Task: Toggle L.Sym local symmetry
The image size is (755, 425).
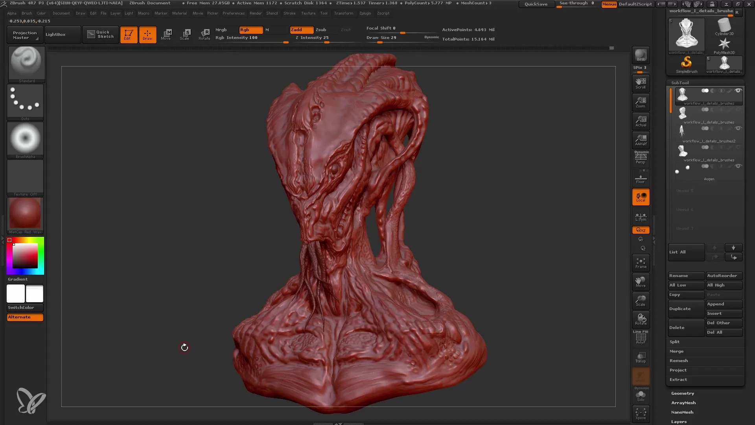Action: tap(641, 216)
